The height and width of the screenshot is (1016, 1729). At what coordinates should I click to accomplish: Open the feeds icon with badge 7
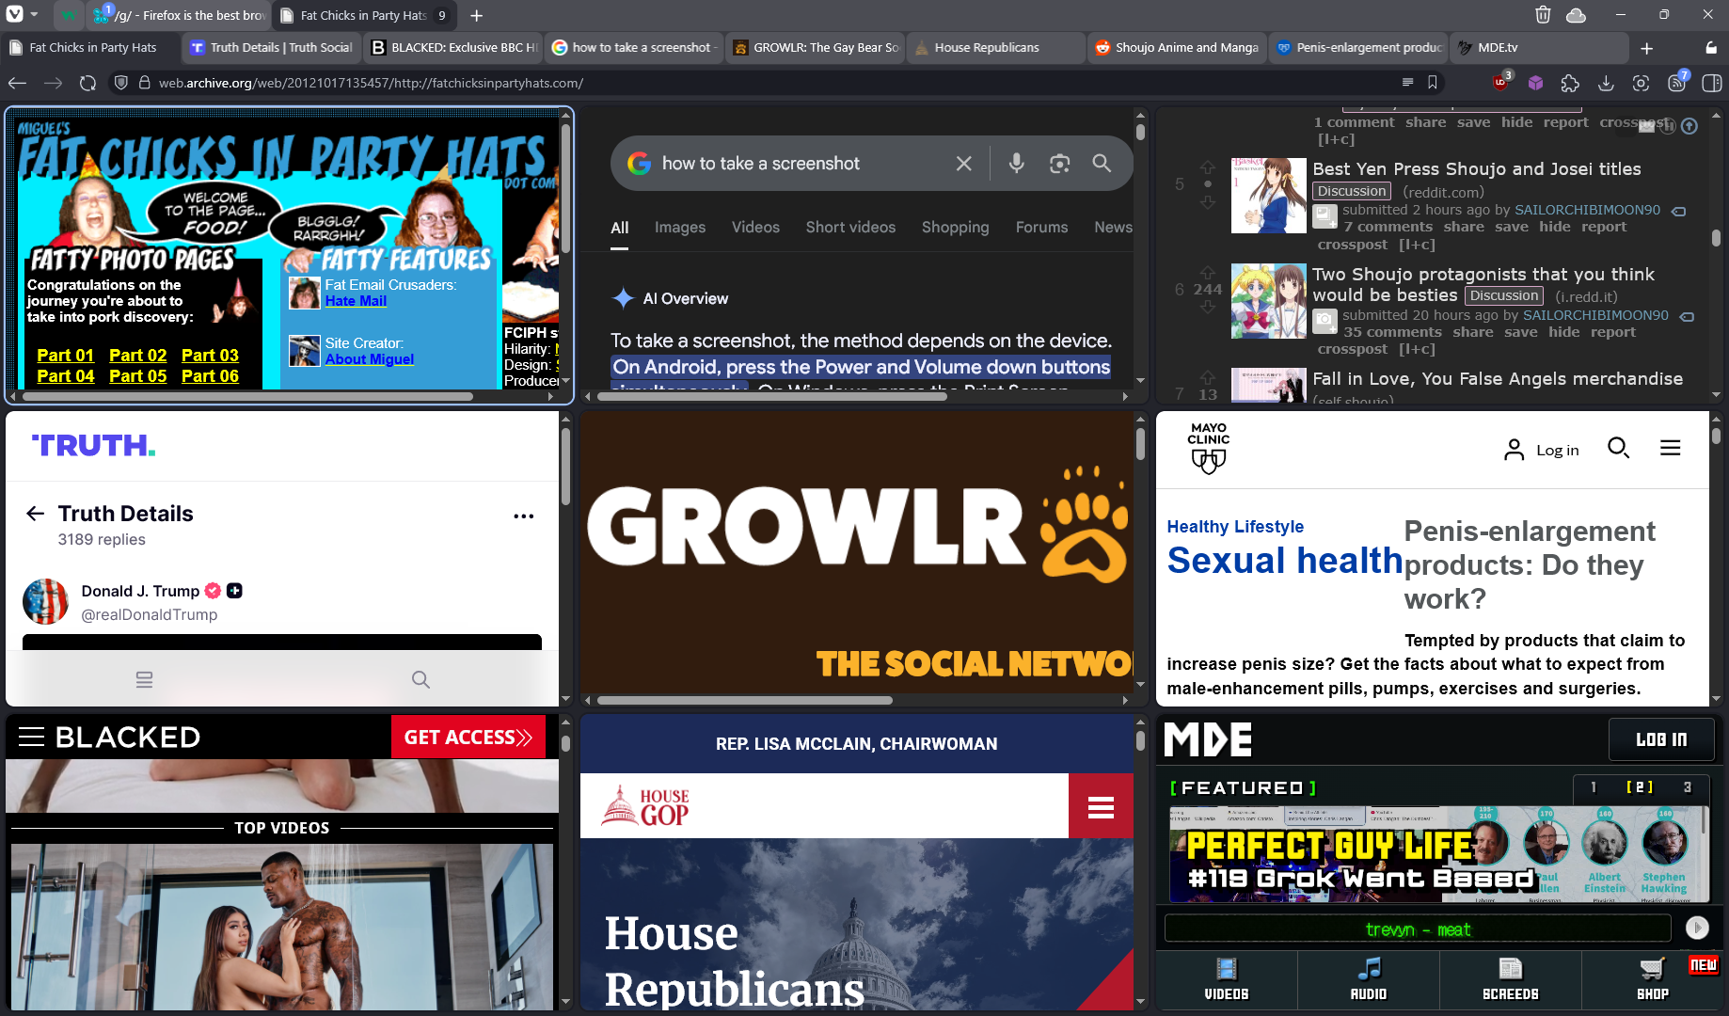pos(1677,82)
